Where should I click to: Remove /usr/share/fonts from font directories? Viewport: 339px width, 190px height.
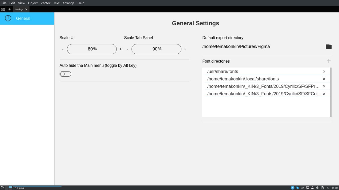point(324,72)
